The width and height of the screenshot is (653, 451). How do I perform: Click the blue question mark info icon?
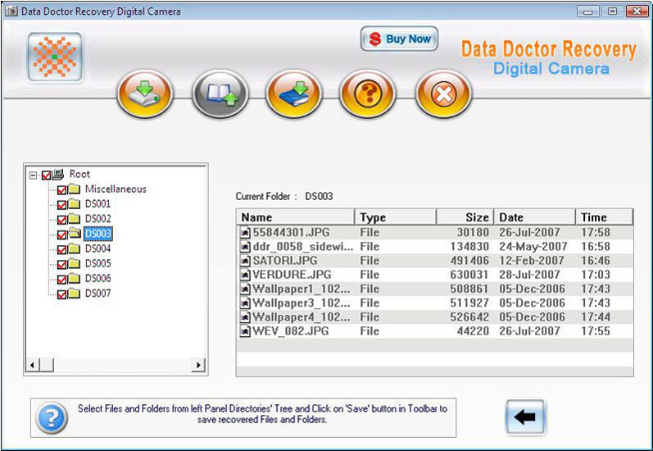[x=52, y=417]
